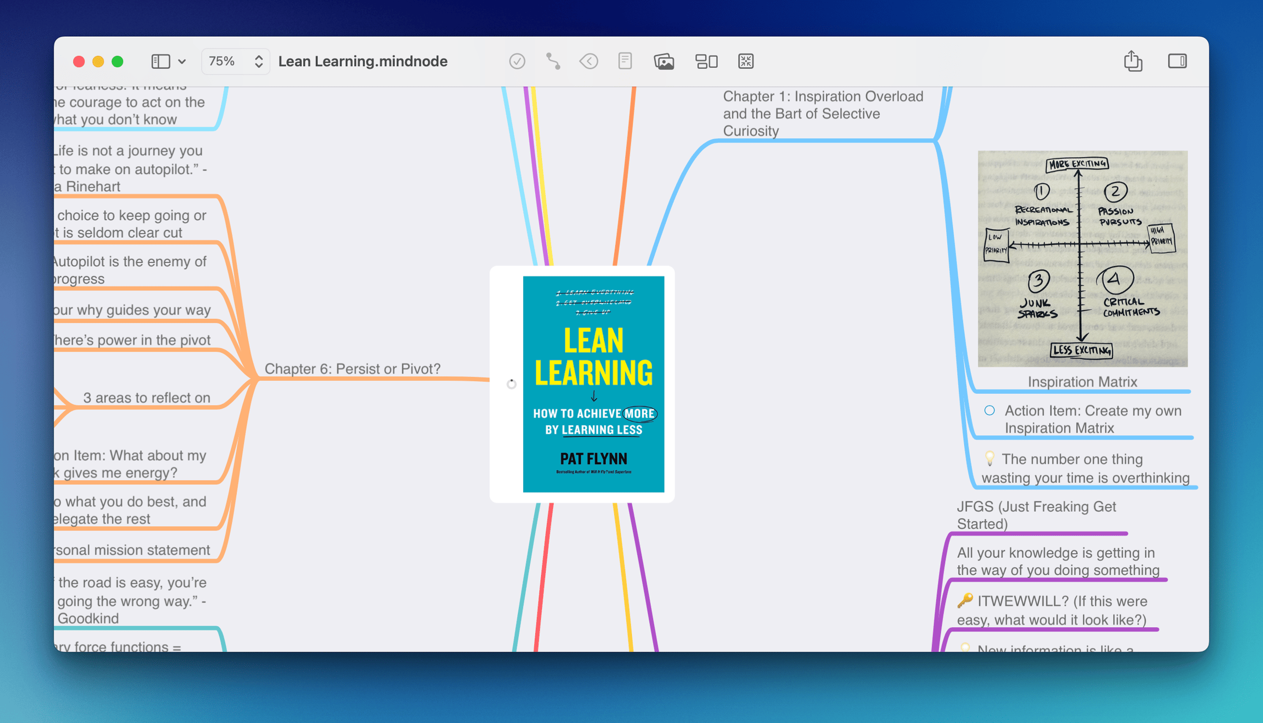The image size is (1263, 723).
Task: Select the seldom clear cut node
Action: click(x=130, y=224)
